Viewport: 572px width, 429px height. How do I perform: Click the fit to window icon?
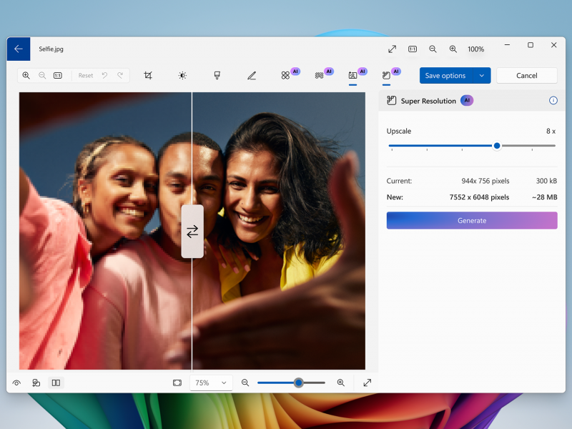[177, 383]
